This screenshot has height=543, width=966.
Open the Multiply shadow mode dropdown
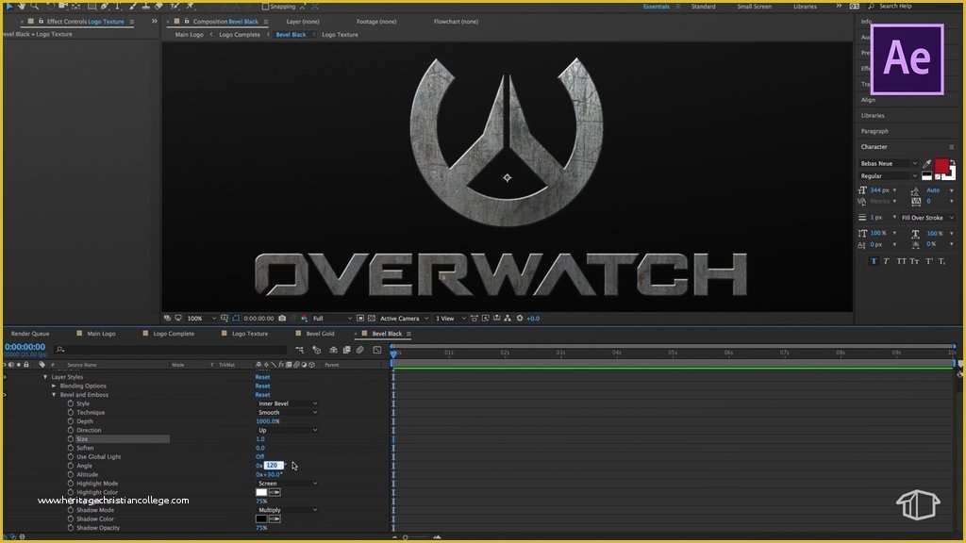(287, 510)
